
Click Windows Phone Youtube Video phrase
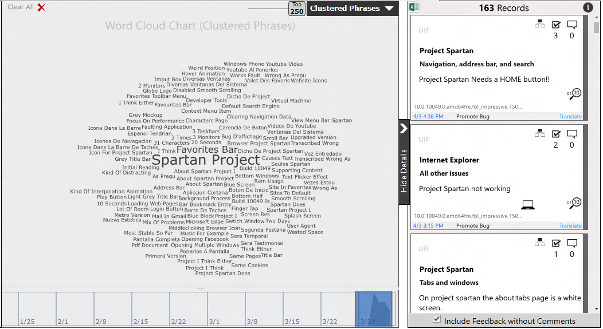point(263,64)
